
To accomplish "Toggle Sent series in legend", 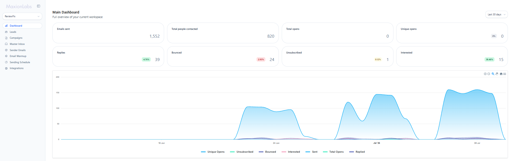I will (x=311, y=152).
